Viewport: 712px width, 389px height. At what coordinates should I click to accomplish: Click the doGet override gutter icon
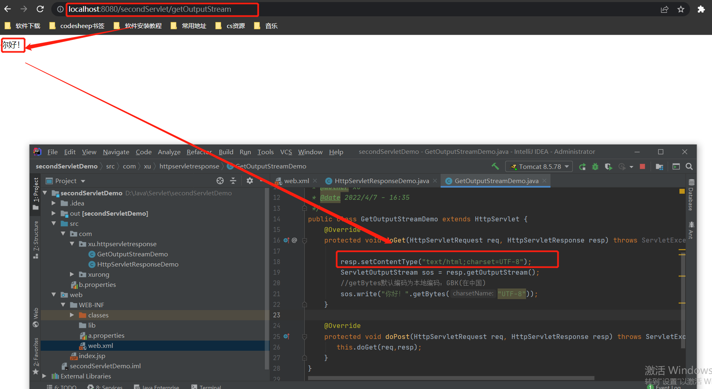pyautogui.click(x=286, y=240)
